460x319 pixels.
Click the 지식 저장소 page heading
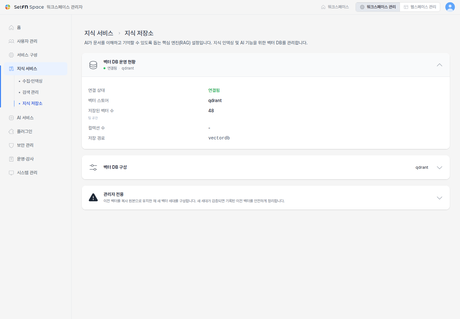[x=139, y=33]
